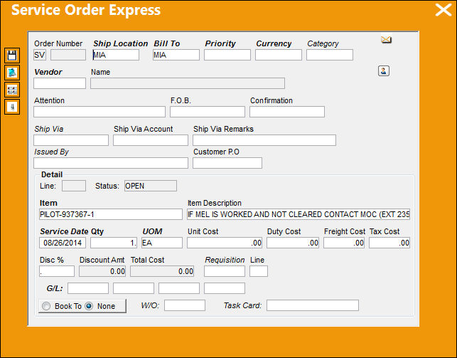Screen dimensions: 457x358
Task: Click the Detail Line number field
Action: click(x=74, y=186)
